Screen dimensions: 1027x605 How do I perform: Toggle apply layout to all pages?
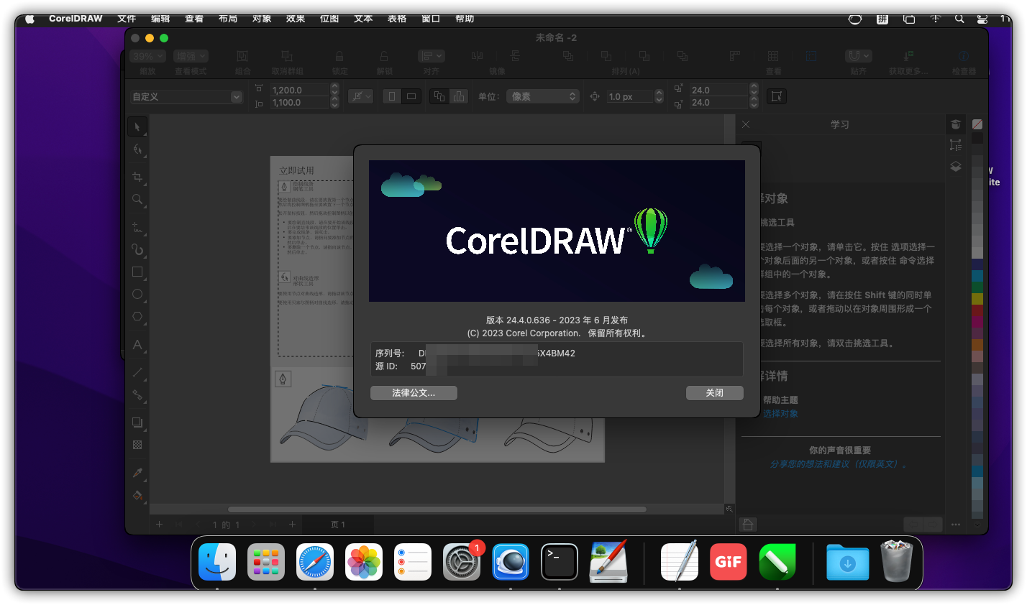pyautogui.click(x=439, y=96)
